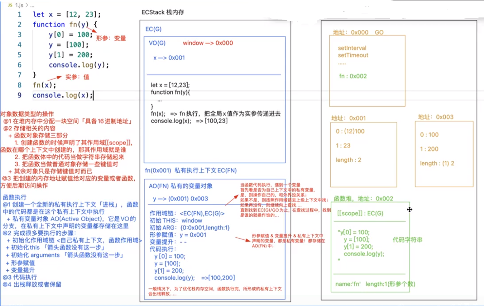Click the "EC(G)" label
Screen dimensions: 484x306
click(x=153, y=29)
